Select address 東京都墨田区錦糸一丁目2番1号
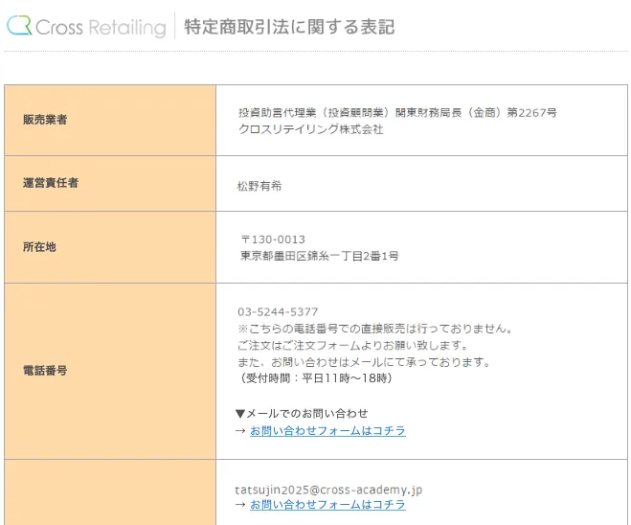This screenshot has width=631, height=525. pos(320,256)
